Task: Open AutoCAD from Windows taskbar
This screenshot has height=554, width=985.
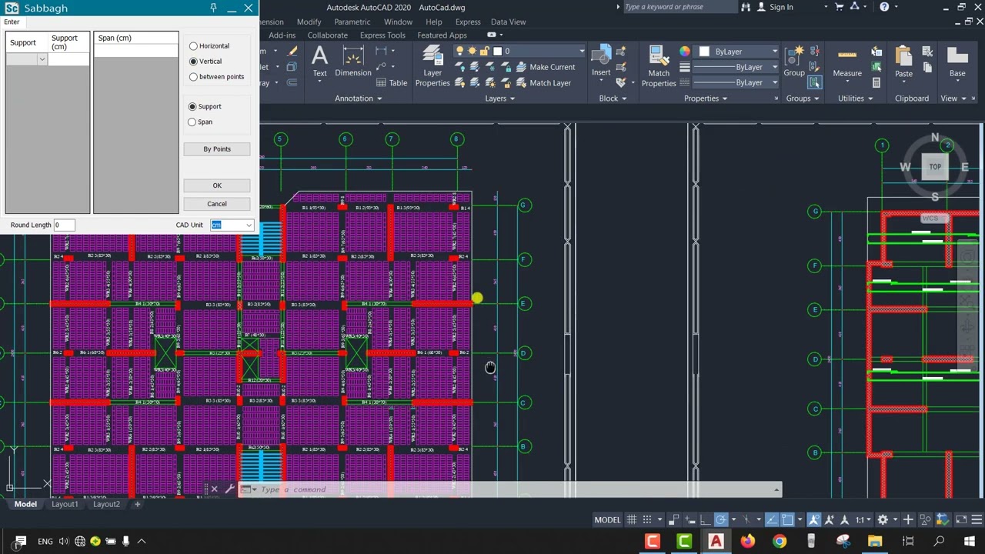Action: point(716,541)
